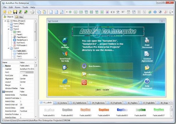Click the red PDF reader component icon
The width and height of the screenshot is (176, 124).
click(165, 12)
